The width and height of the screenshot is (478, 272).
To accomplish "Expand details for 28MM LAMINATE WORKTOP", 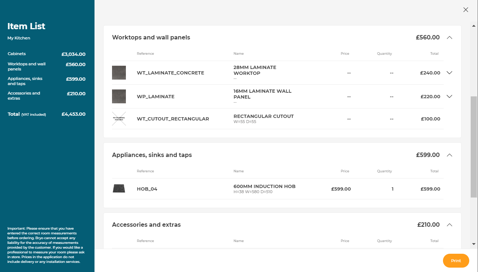I will [449, 72].
